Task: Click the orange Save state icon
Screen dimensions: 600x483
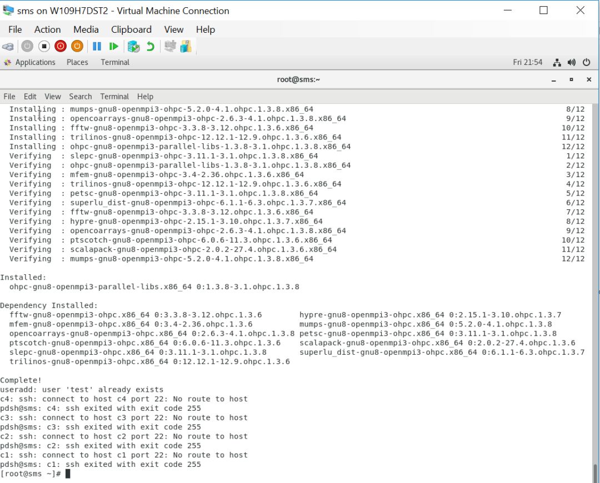Action: click(x=77, y=46)
